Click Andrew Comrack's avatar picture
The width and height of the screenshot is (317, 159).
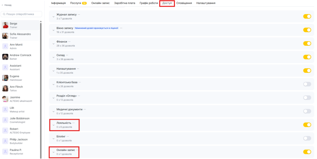pos(5,57)
